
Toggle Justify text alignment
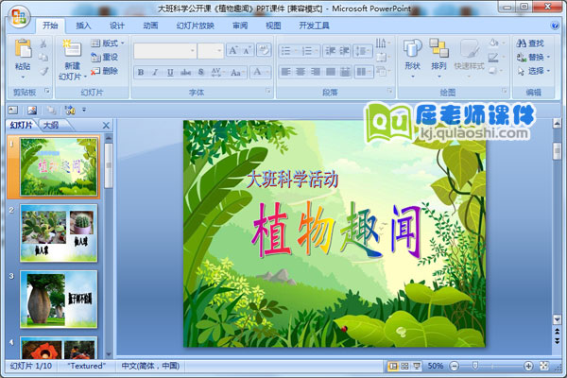point(330,72)
